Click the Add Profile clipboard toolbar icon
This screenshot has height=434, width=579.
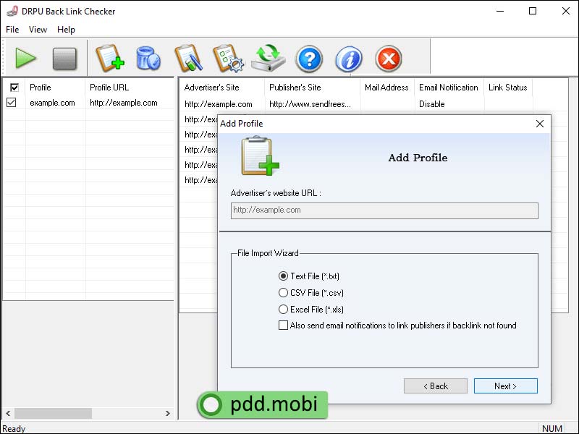pos(110,58)
